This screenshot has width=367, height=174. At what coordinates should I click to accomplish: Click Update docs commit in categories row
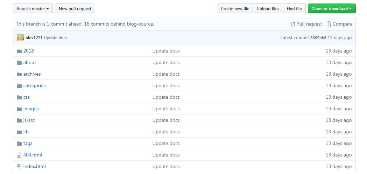pos(166,85)
